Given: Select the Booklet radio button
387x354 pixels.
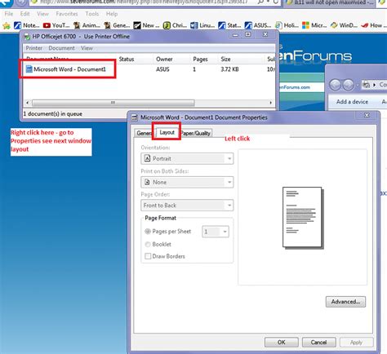Looking at the screenshot, I should click(148, 244).
